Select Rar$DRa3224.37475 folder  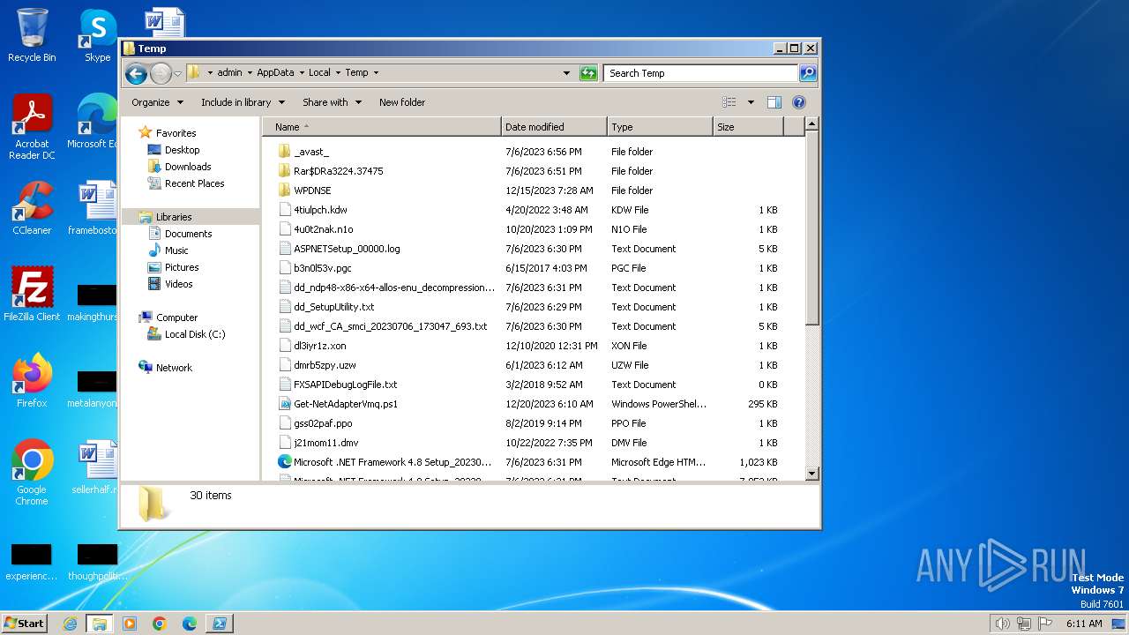[x=338, y=171]
